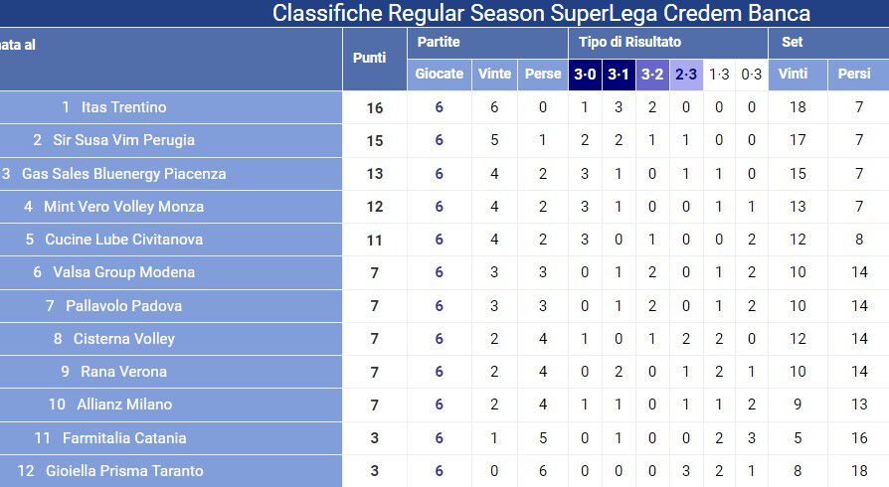Screen dimensions: 889x487
Task: Open Sir Susa Vim Perugia team row
Action: 123,140
